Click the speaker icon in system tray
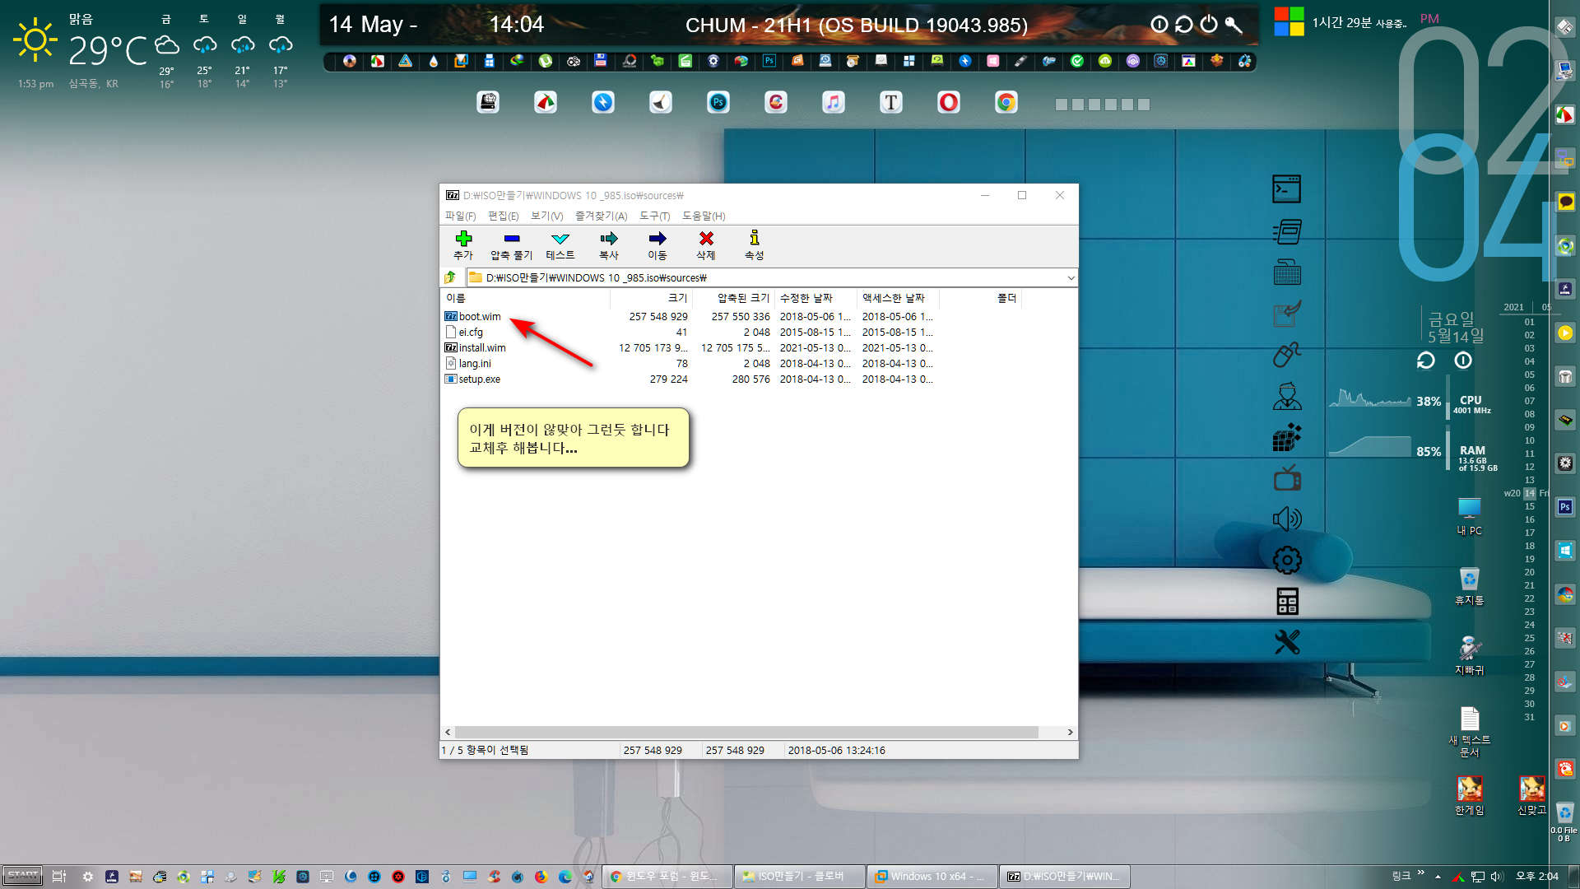 pos(1496,877)
